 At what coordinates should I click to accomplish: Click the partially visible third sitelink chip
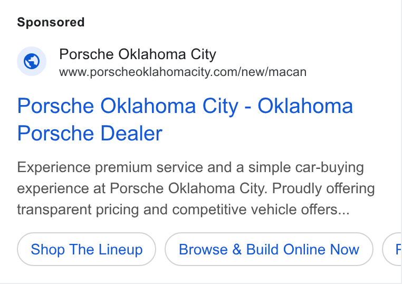392,249
